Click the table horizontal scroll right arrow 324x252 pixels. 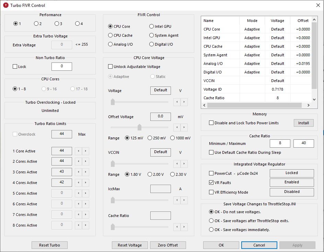pos(308,105)
